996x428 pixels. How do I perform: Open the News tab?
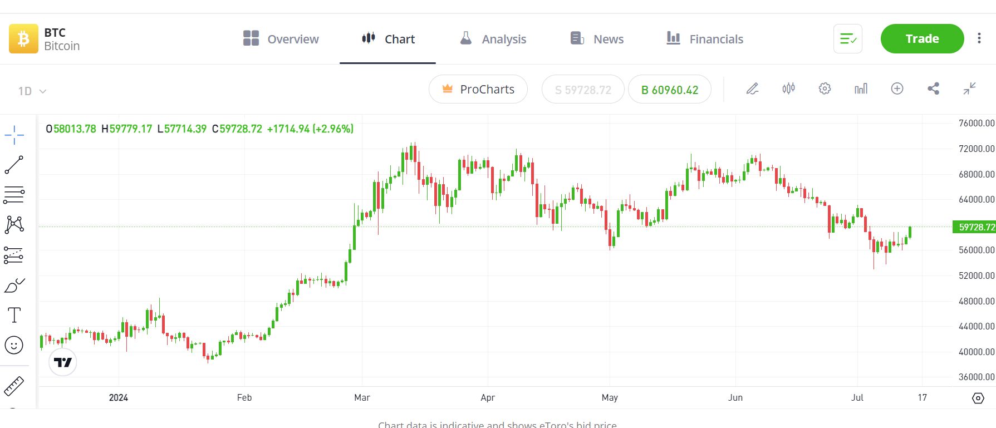596,39
